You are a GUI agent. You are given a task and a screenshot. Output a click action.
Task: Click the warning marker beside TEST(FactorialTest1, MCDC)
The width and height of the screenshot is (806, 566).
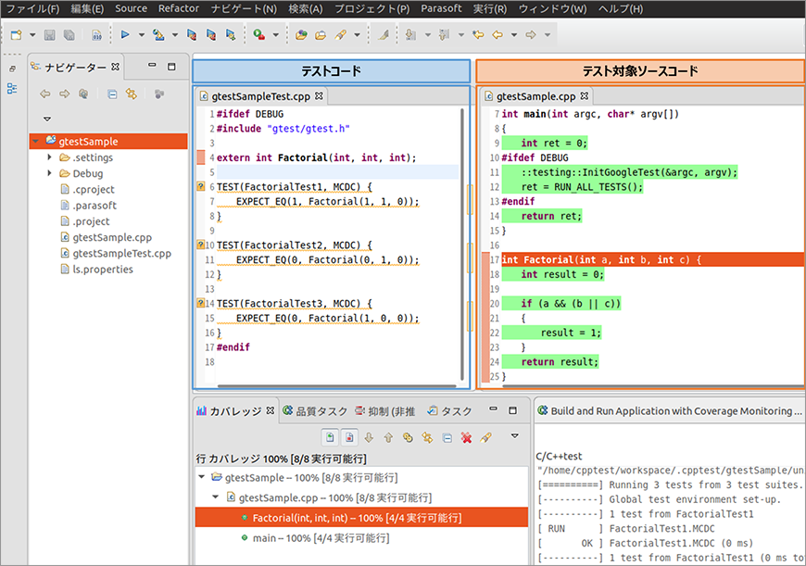[201, 186]
